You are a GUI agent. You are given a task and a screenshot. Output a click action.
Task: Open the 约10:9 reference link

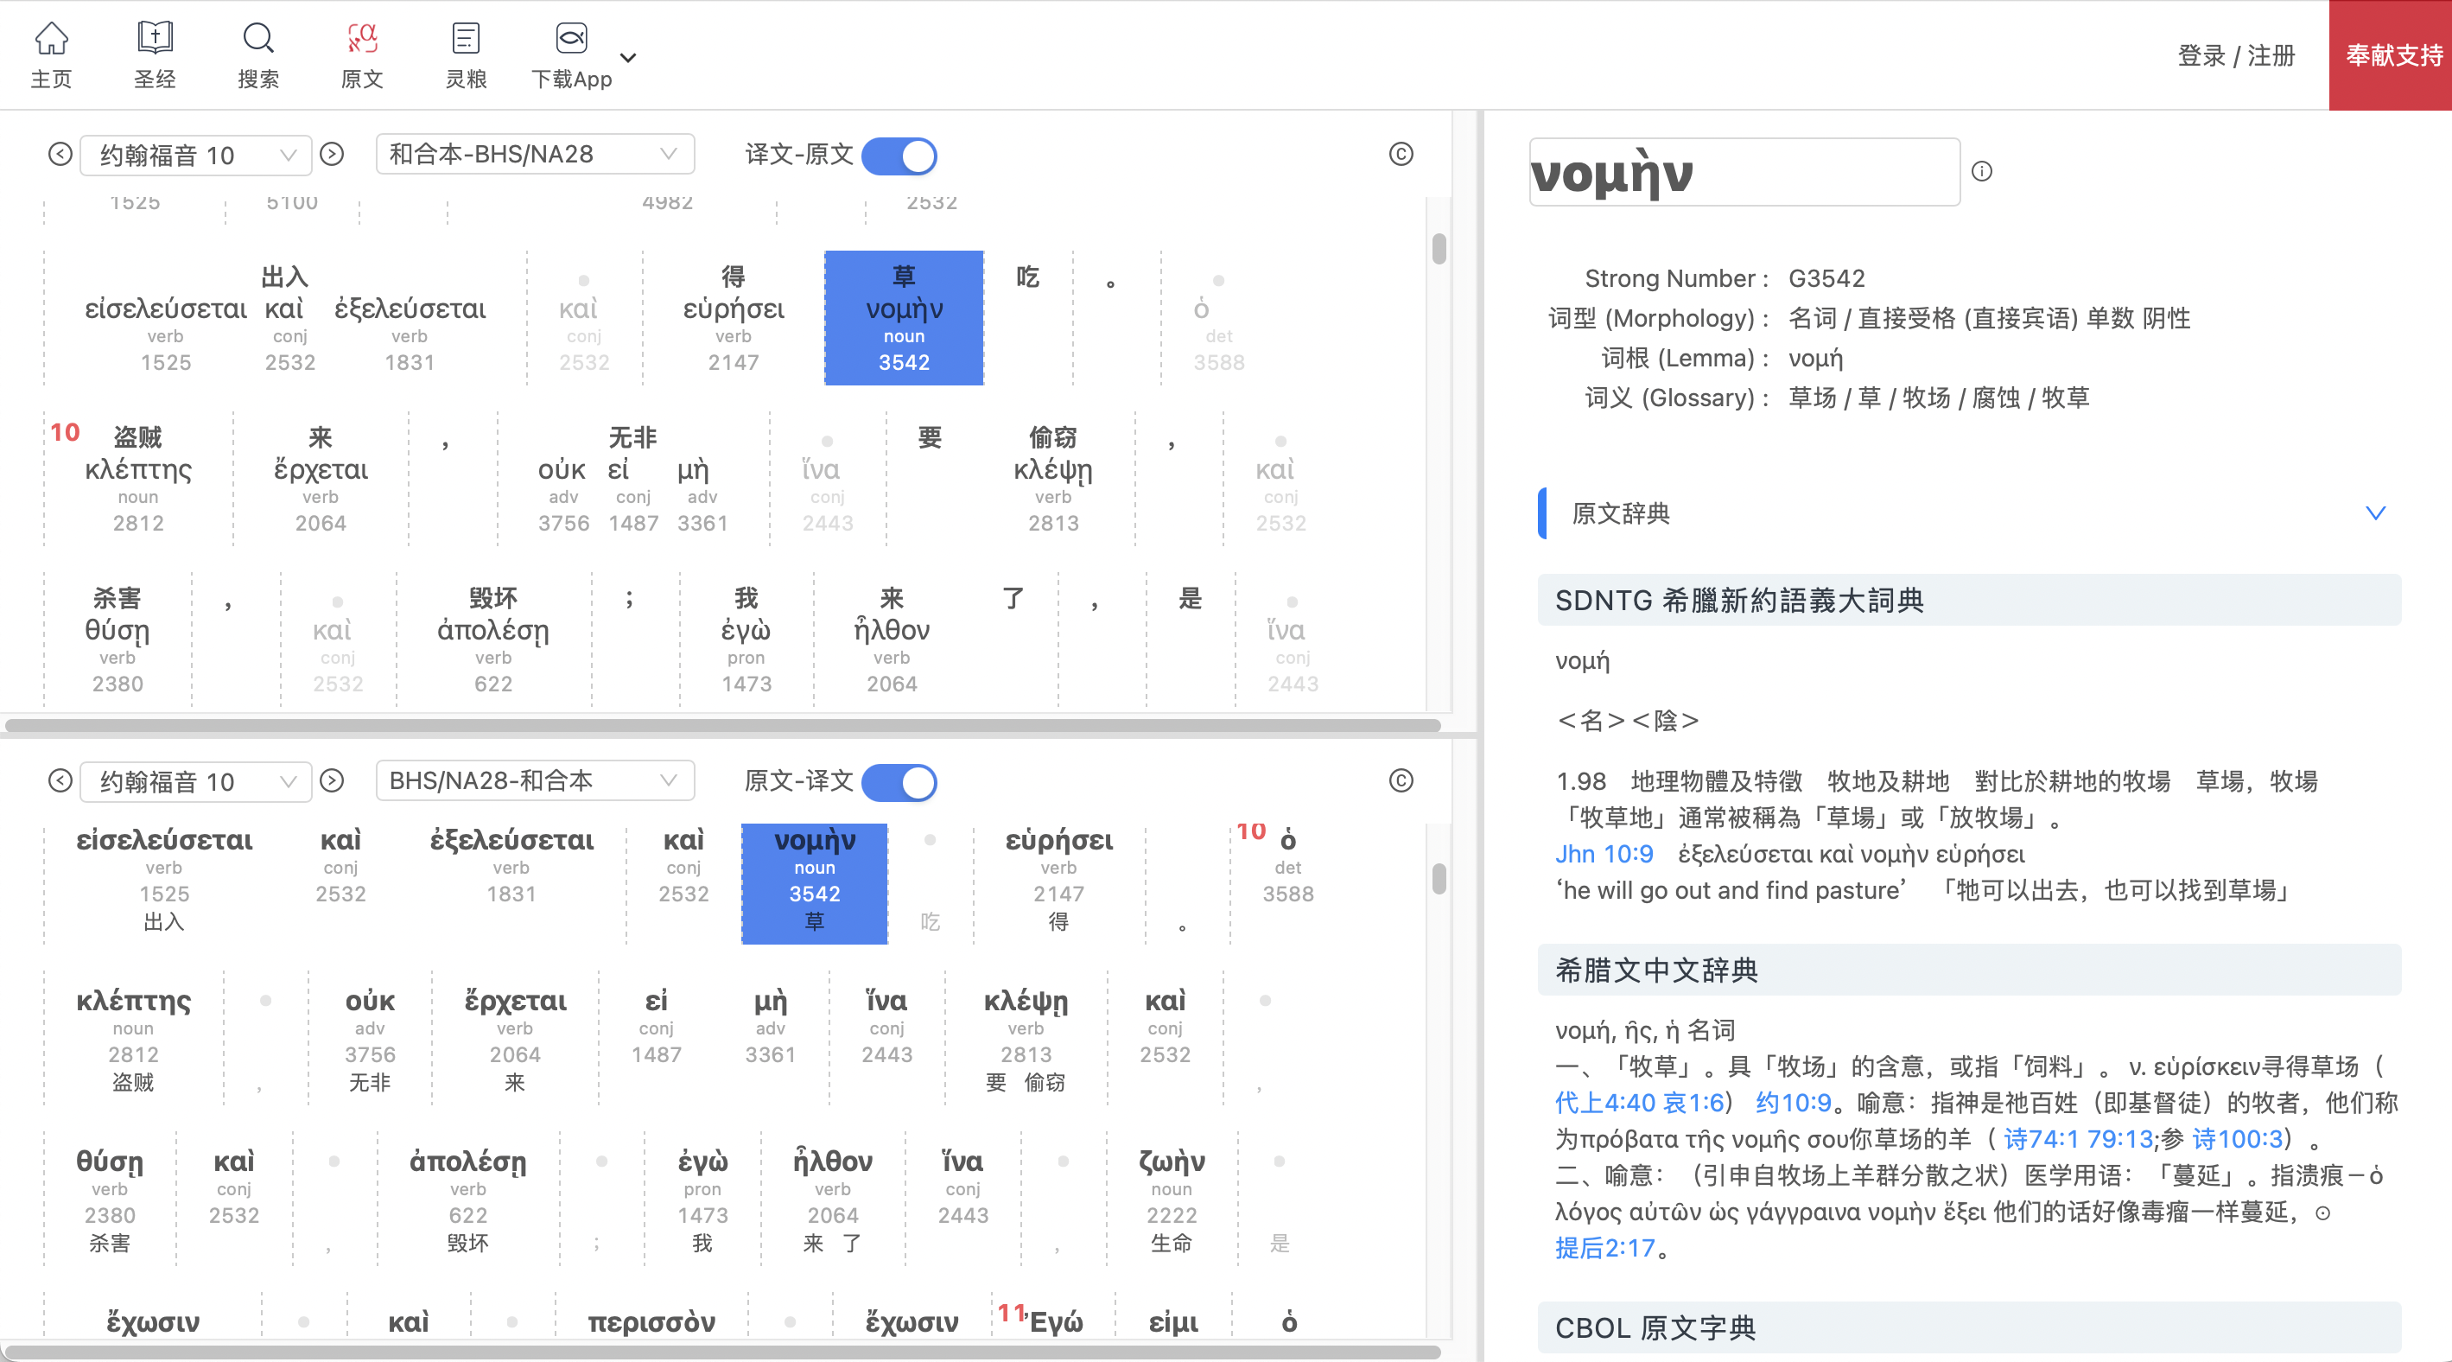tap(1794, 1103)
